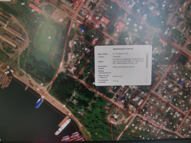Screen dimensions: 191x143
Task: Select parcel label 226 on right side
Action: point(167,58)
